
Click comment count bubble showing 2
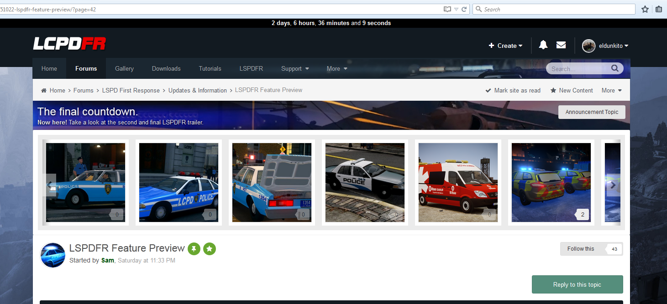click(582, 214)
